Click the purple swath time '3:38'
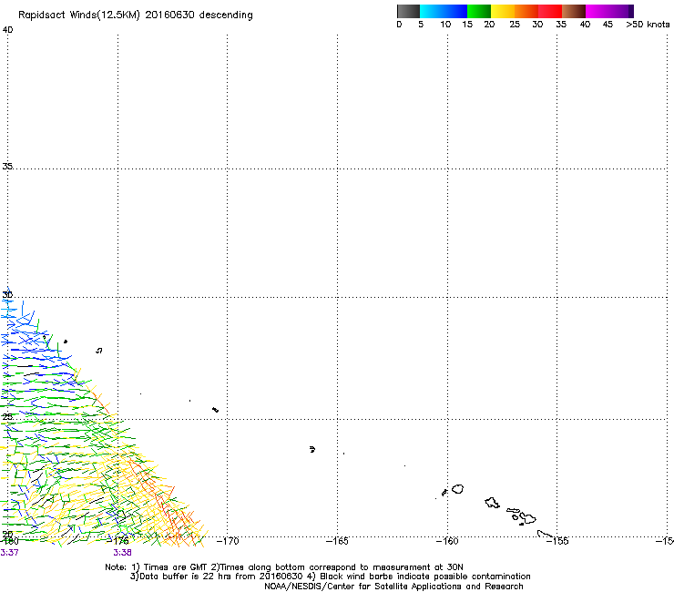 [x=123, y=553]
